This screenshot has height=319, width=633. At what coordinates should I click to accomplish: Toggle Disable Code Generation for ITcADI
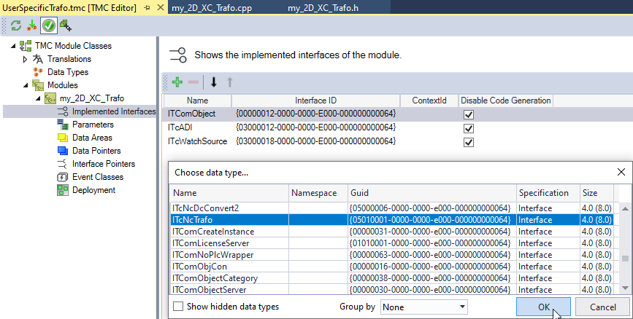468,128
